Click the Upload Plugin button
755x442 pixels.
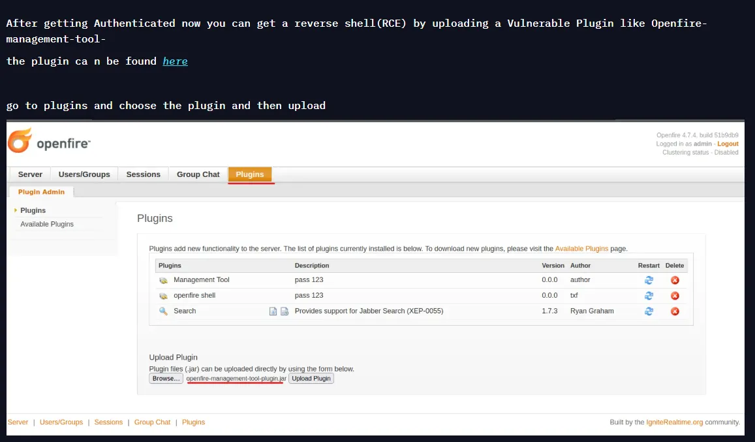click(x=311, y=379)
